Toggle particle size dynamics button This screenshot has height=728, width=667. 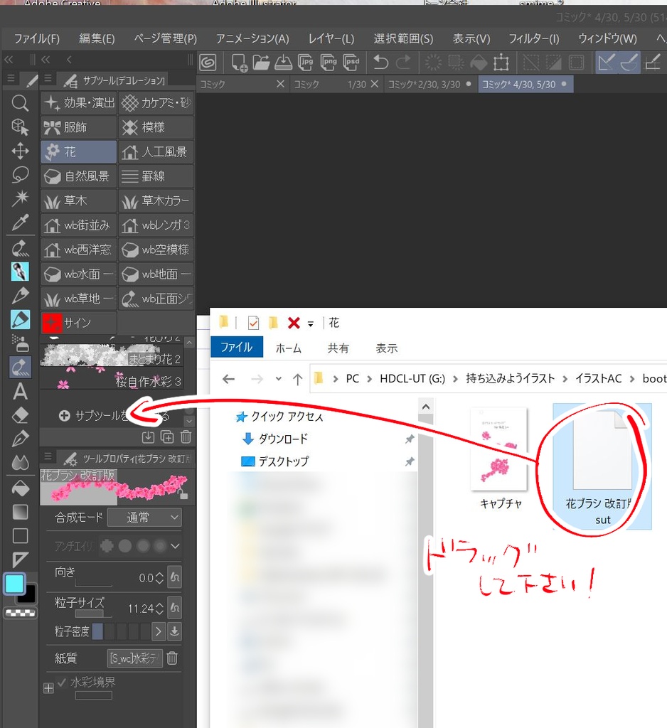(175, 608)
